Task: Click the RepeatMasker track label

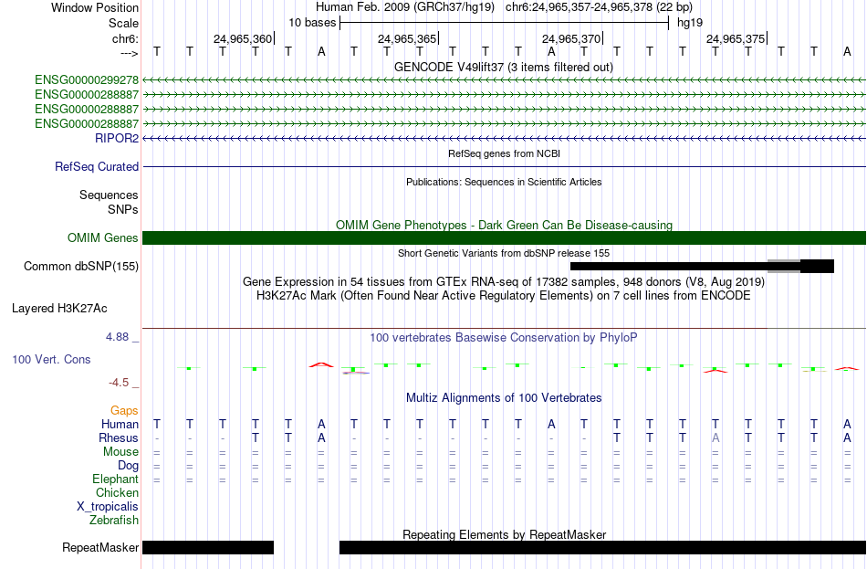Action: (x=100, y=547)
